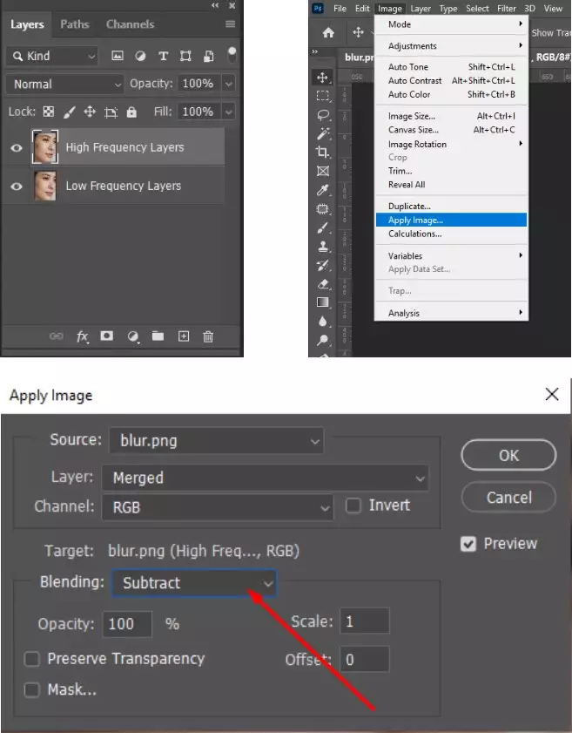
Task: Open the Kind filter dropdown
Action: click(52, 57)
